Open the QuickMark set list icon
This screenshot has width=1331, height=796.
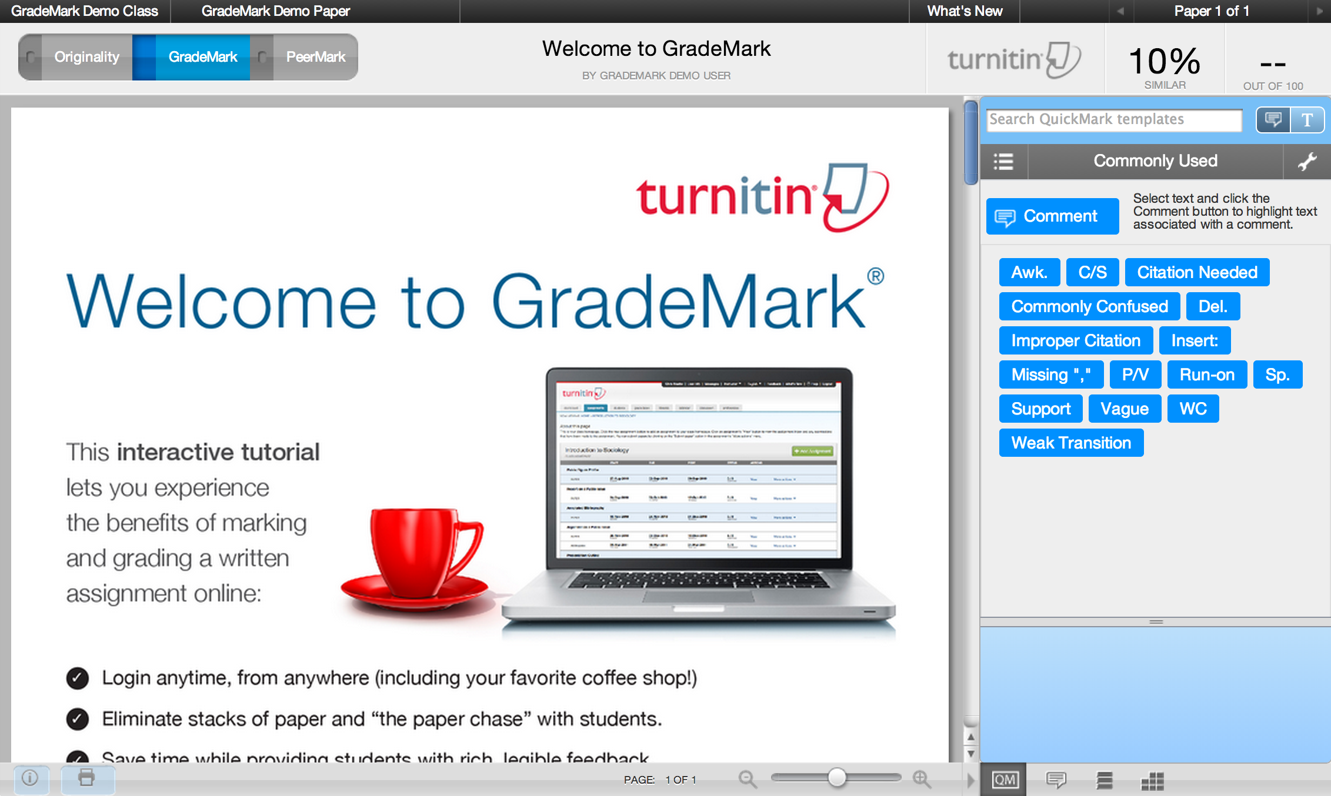point(1003,161)
